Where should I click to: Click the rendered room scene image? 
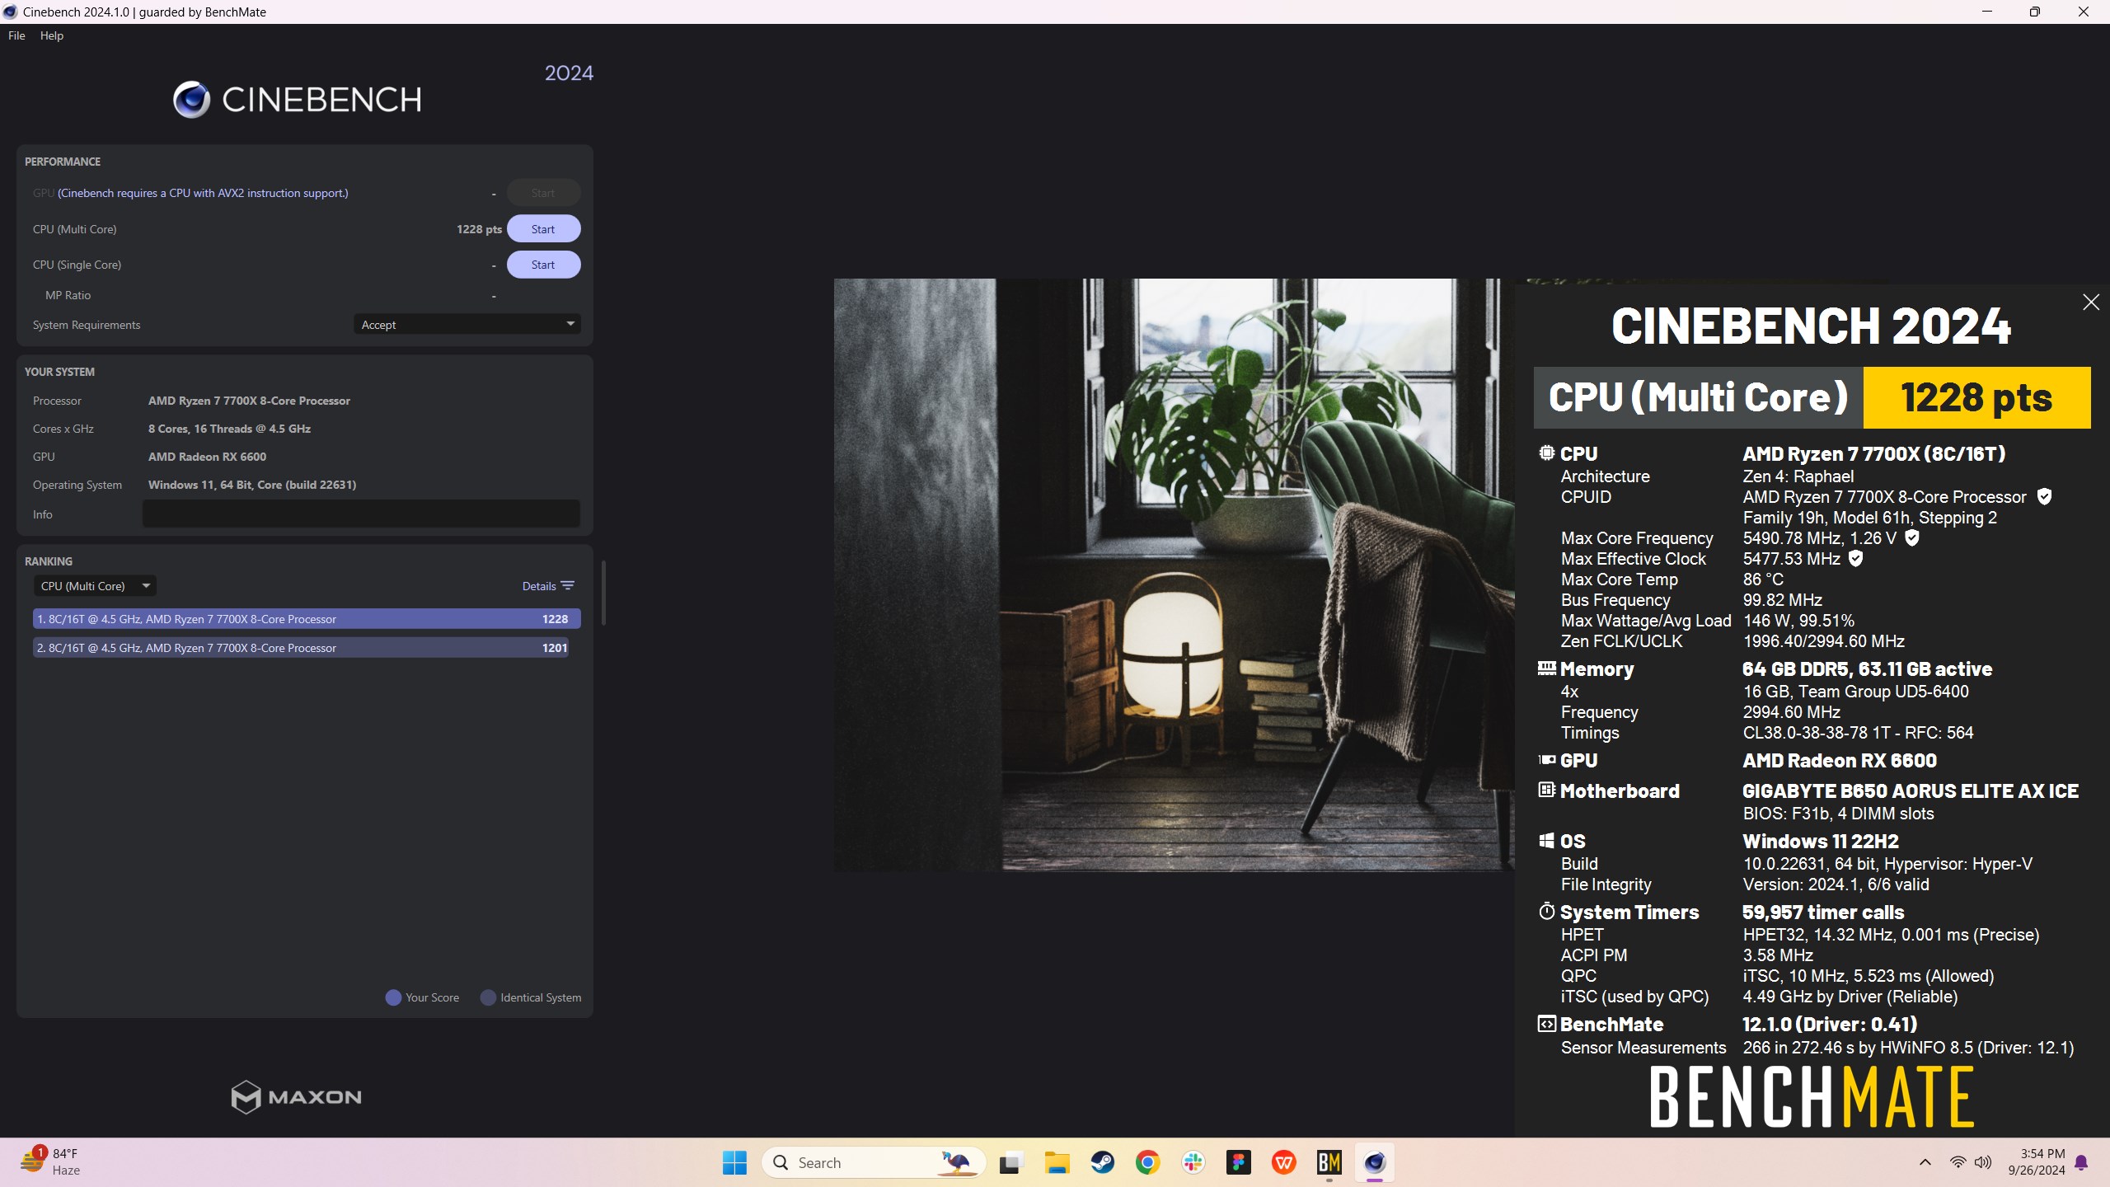click(1174, 575)
